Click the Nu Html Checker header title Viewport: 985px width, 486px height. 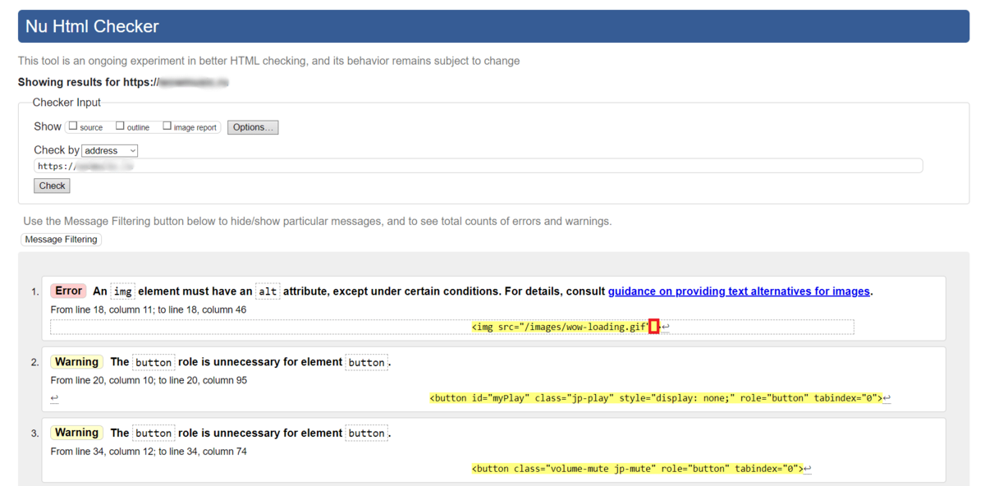(x=92, y=26)
